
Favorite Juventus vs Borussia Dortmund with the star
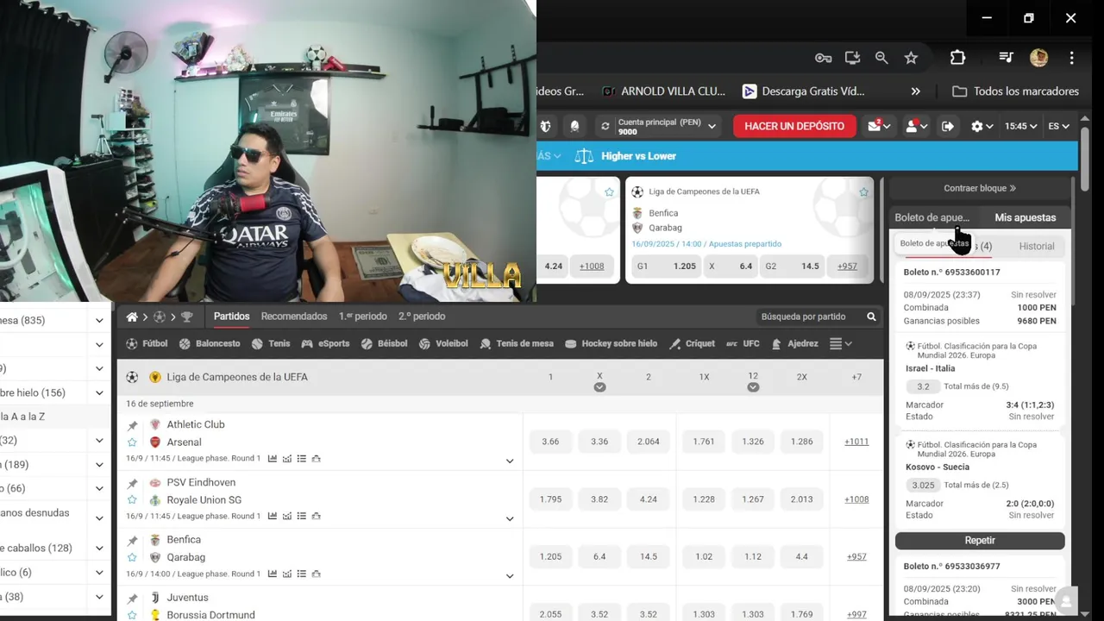point(132,615)
